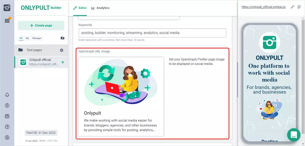This screenshot has height=146, width=305.
Task: Open the chat support bubble
Action: point(293,135)
